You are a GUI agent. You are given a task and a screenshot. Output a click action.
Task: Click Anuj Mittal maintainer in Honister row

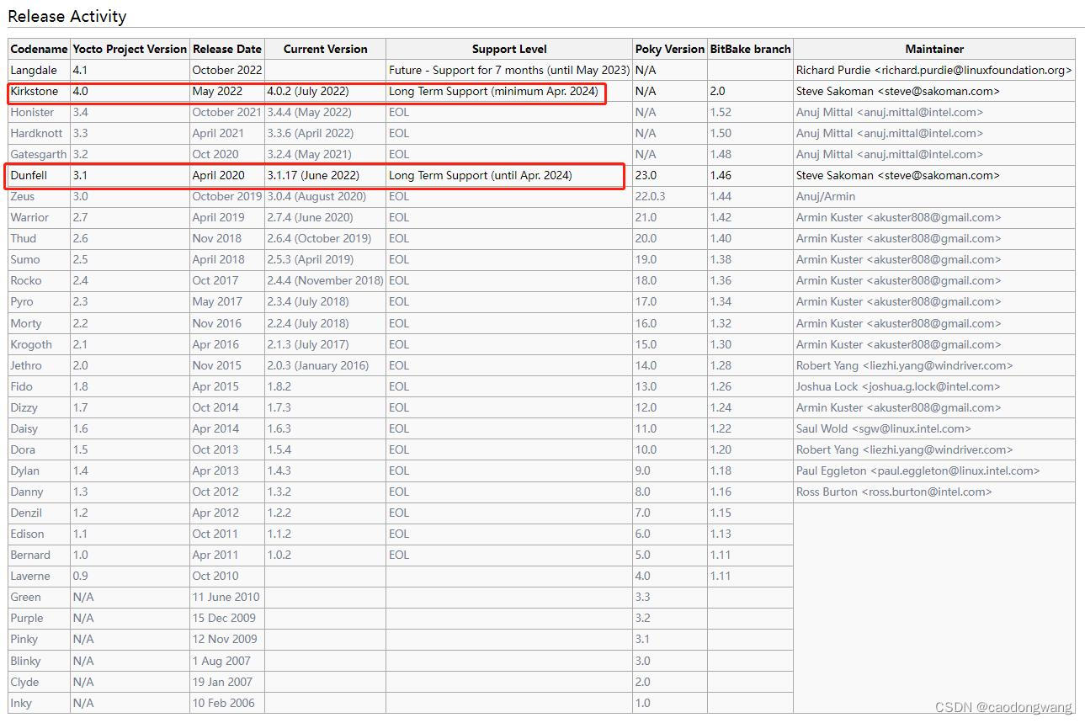(x=934, y=112)
